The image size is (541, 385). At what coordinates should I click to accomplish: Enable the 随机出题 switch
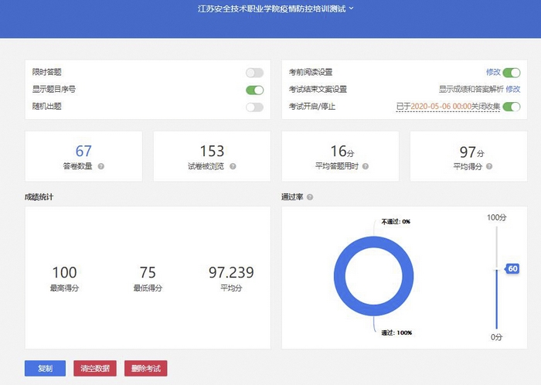click(254, 107)
